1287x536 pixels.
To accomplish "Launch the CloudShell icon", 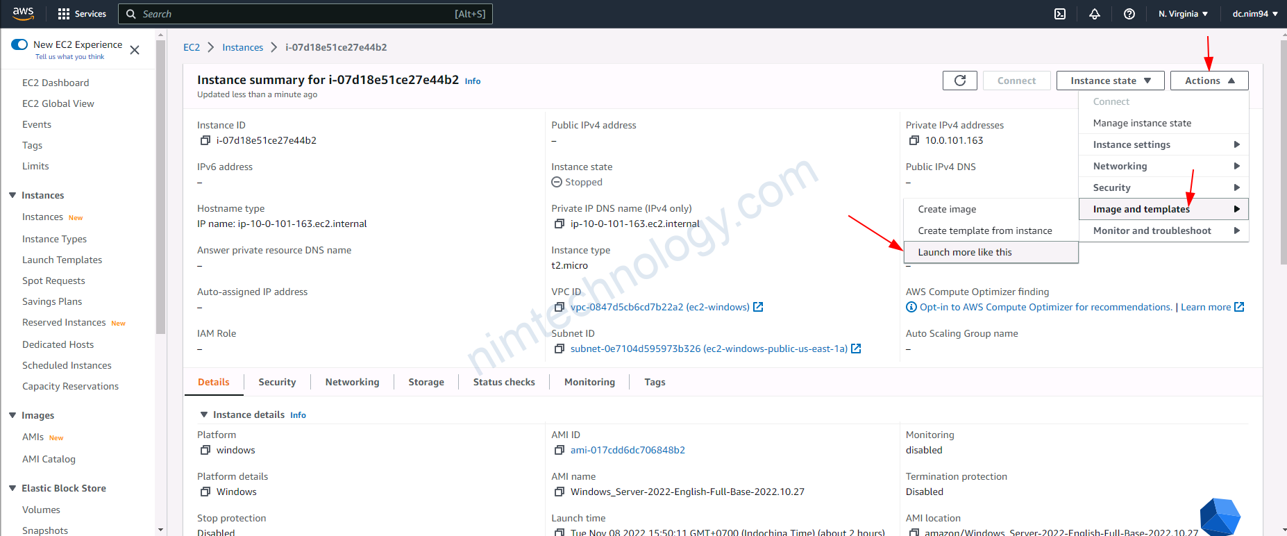I will [x=1060, y=14].
